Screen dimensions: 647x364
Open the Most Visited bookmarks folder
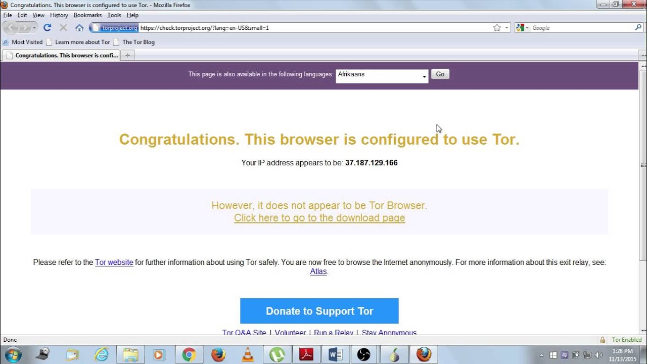(23, 42)
